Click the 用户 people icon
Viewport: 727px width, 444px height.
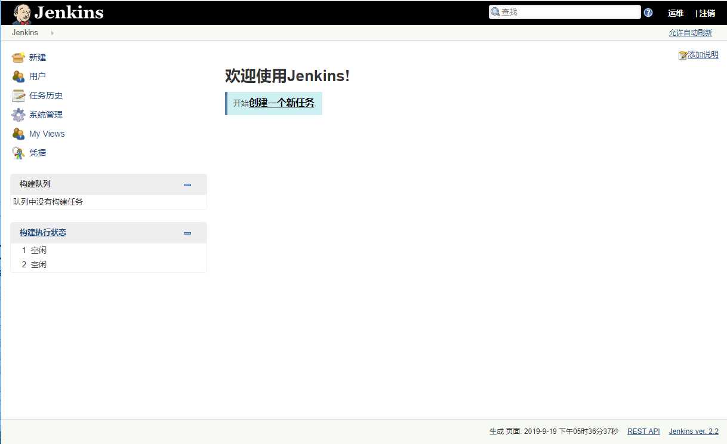click(x=19, y=76)
